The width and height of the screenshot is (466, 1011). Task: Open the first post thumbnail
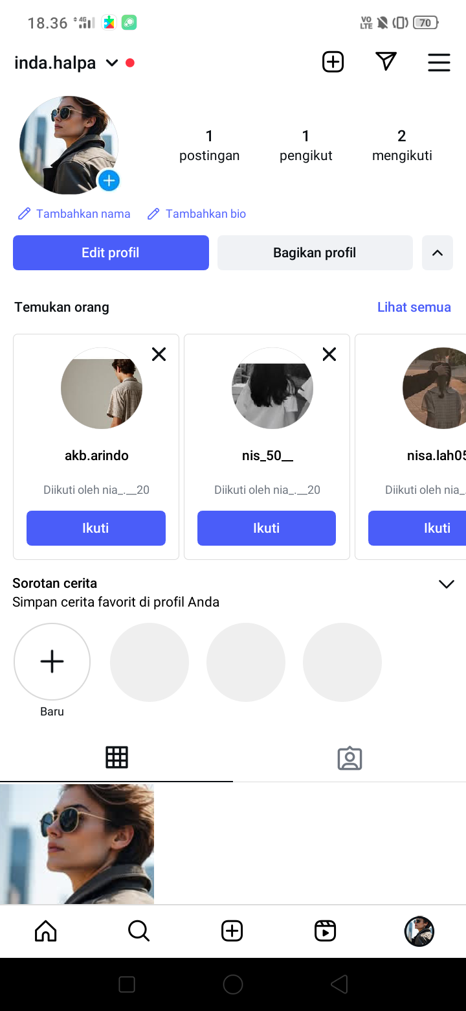point(76,844)
